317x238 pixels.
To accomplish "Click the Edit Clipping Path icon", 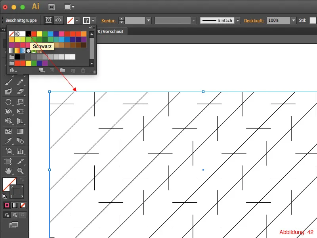I will (48, 20).
